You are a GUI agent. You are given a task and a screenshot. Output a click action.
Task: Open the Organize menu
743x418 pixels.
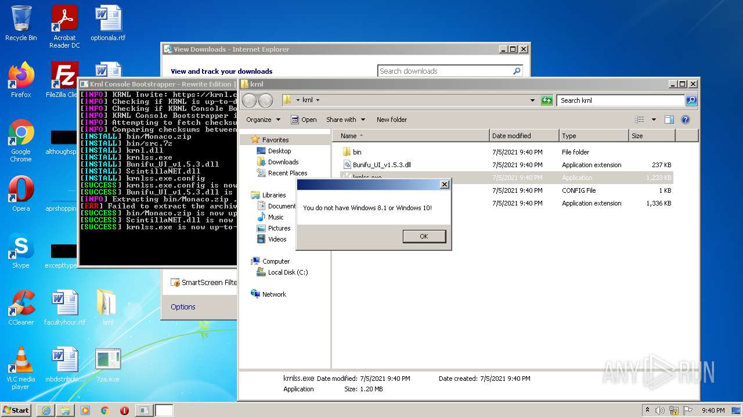263,120
